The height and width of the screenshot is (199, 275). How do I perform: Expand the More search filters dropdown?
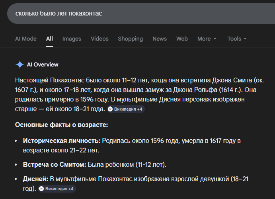pos(207,39)
